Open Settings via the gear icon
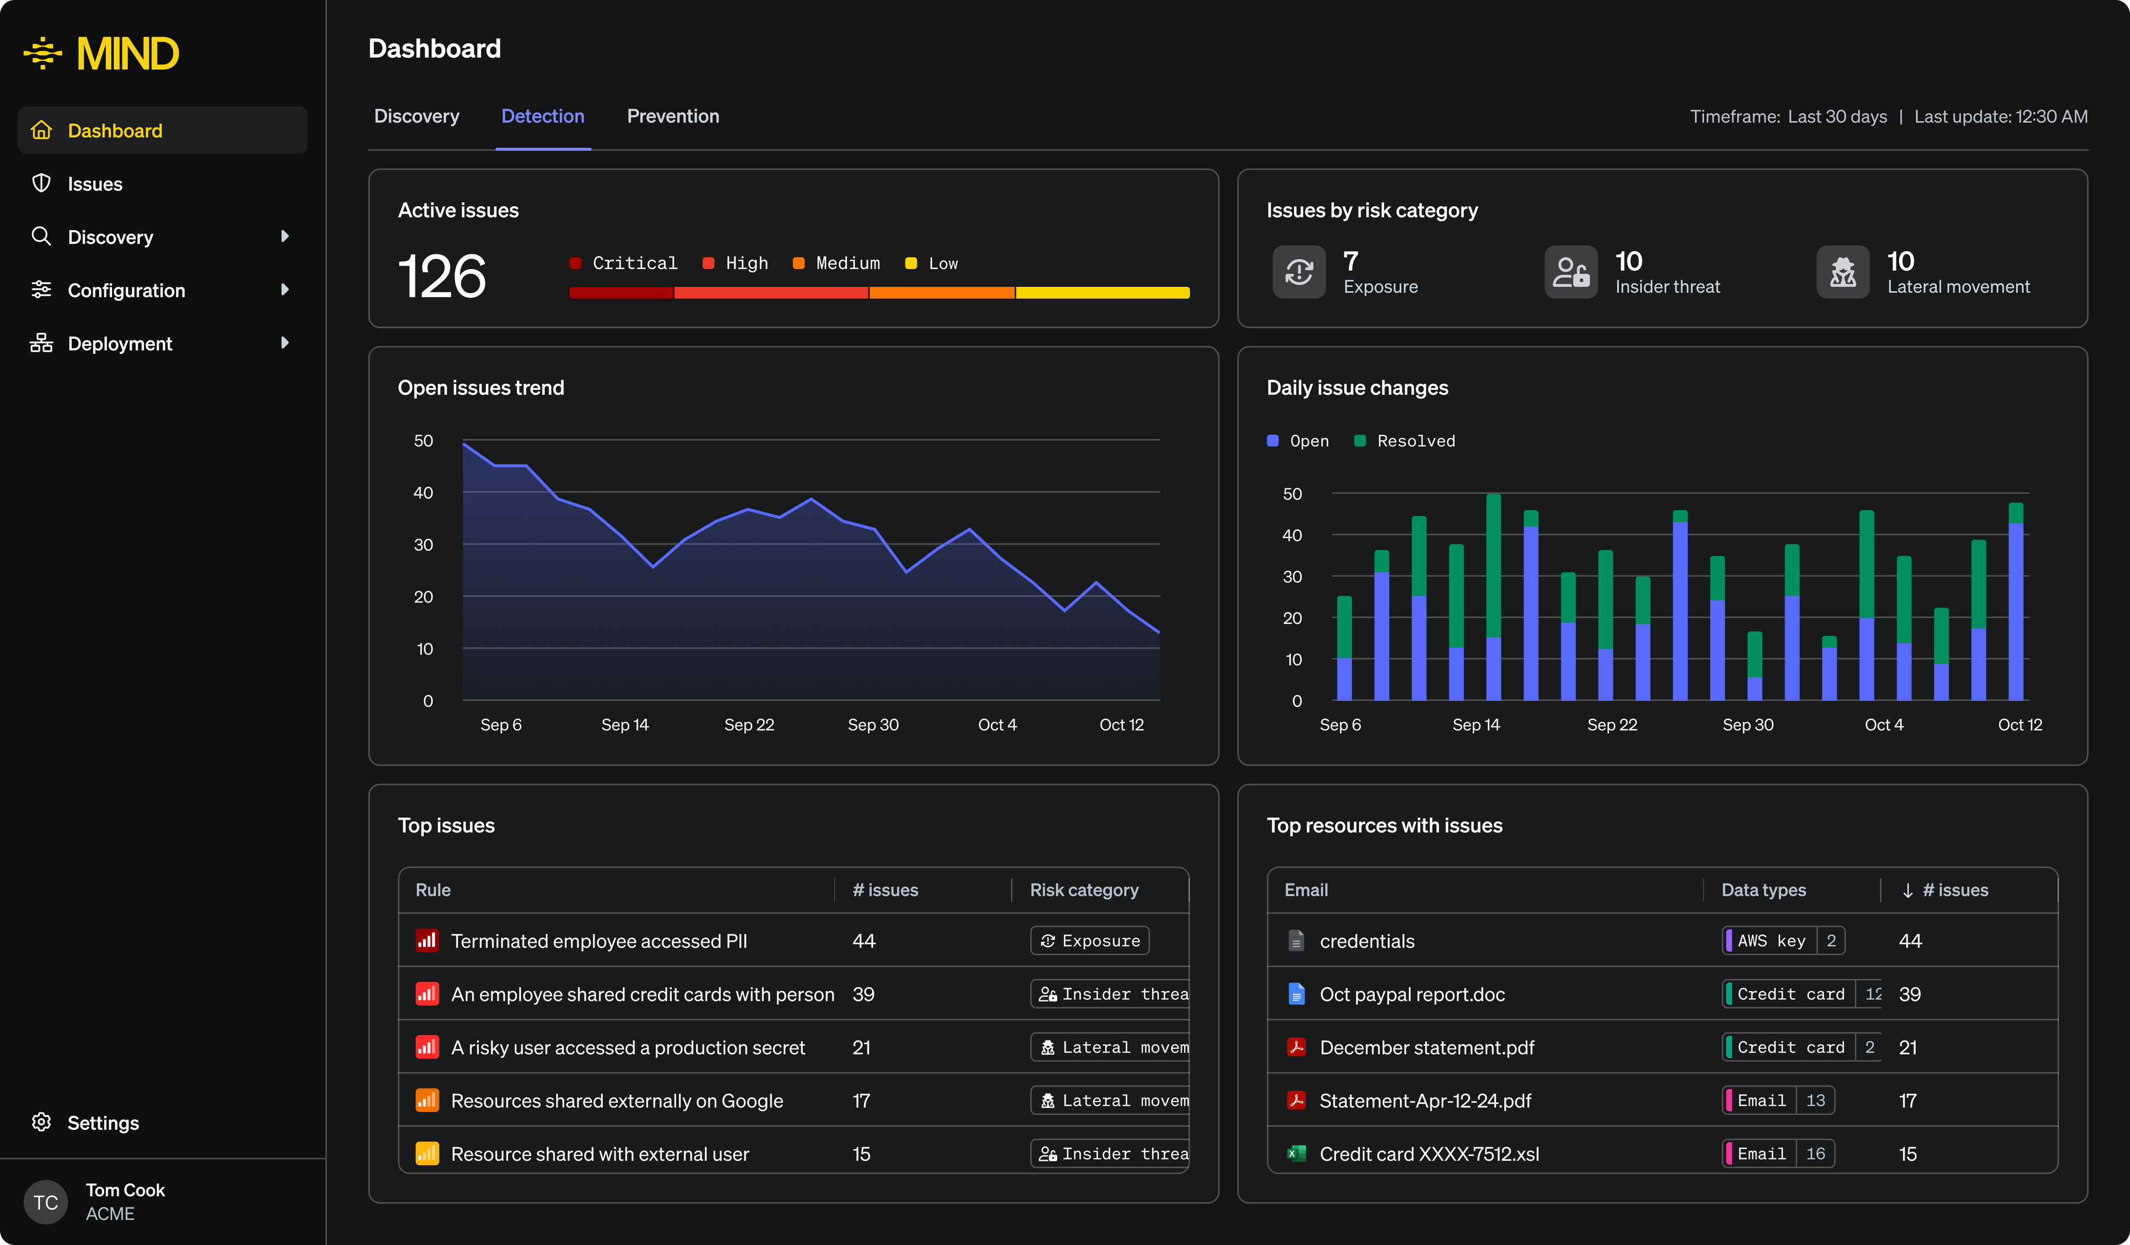This screenshot has height=1245, width=2130. coord(42,1121)
